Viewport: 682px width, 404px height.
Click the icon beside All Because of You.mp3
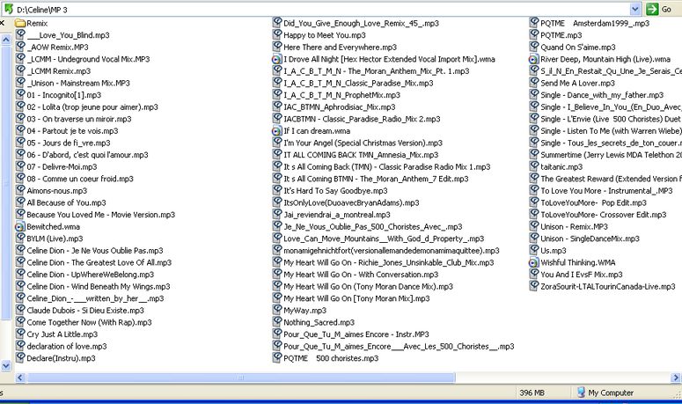pyautogui.click(x=20, y=202)
